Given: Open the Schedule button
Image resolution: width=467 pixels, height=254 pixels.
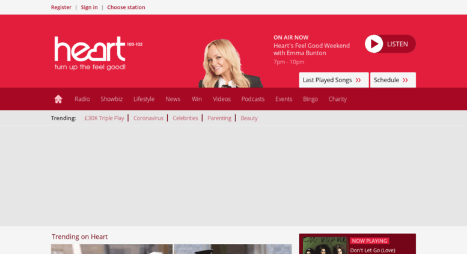Looking at the screenshot, I should tap(393, 80).
